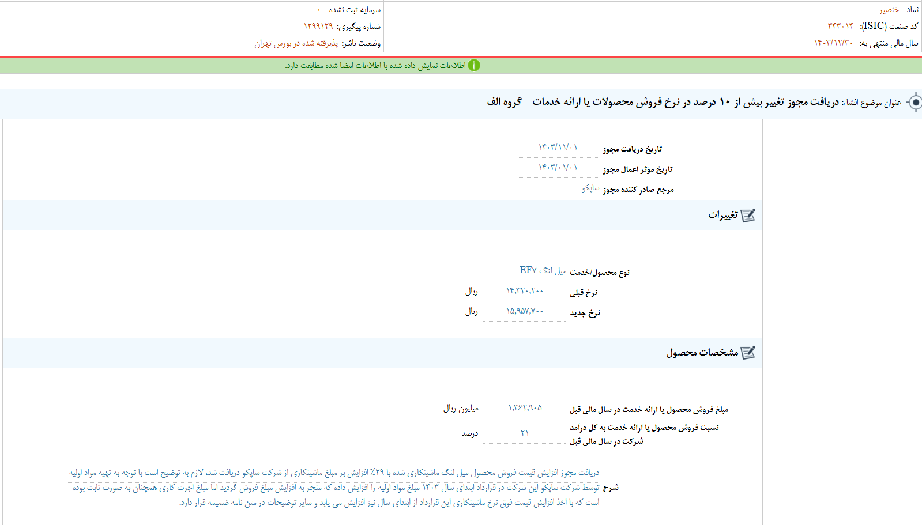Viewport: 922px width, 525px height.
Task: Select the tracking number ۱۲۹۹۱۲۹
Action: (x=318, y=27)
